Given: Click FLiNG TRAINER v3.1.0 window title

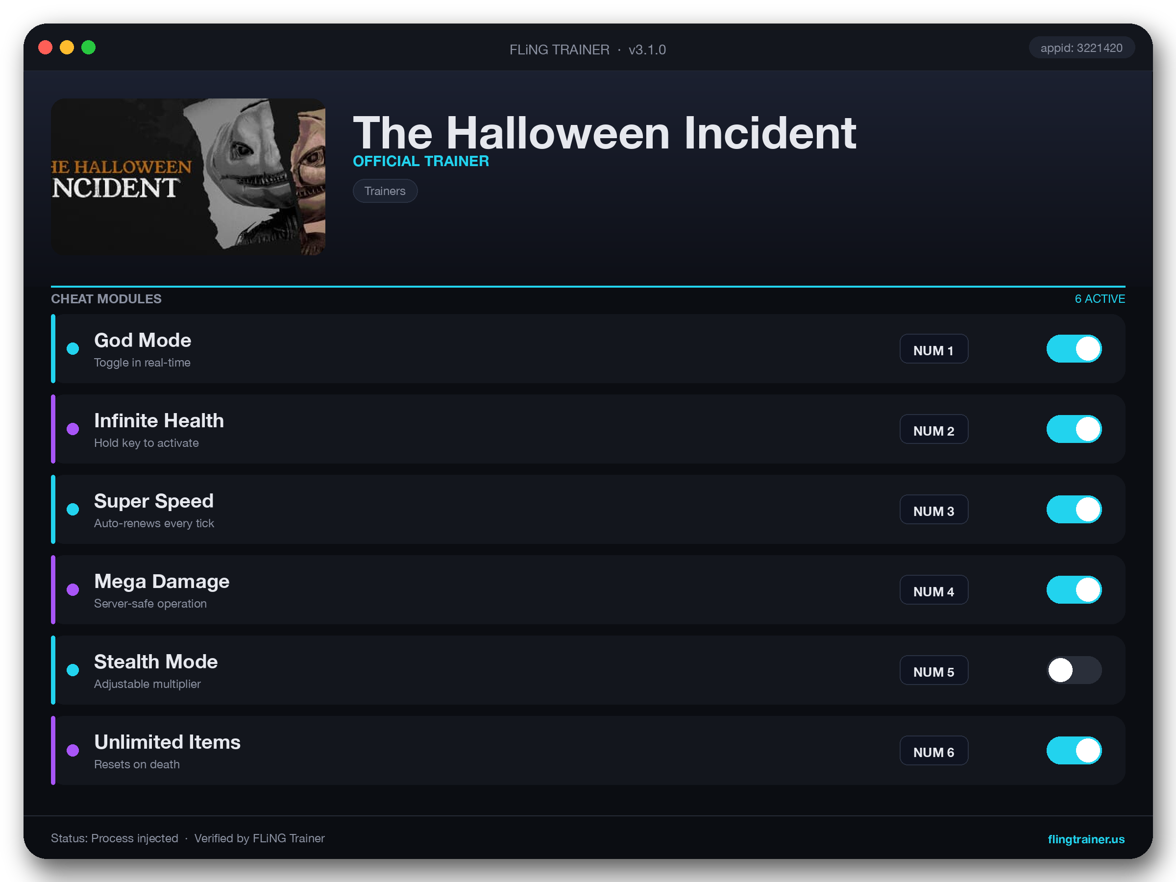Looking at the screenshot, I should coord(588,49).
